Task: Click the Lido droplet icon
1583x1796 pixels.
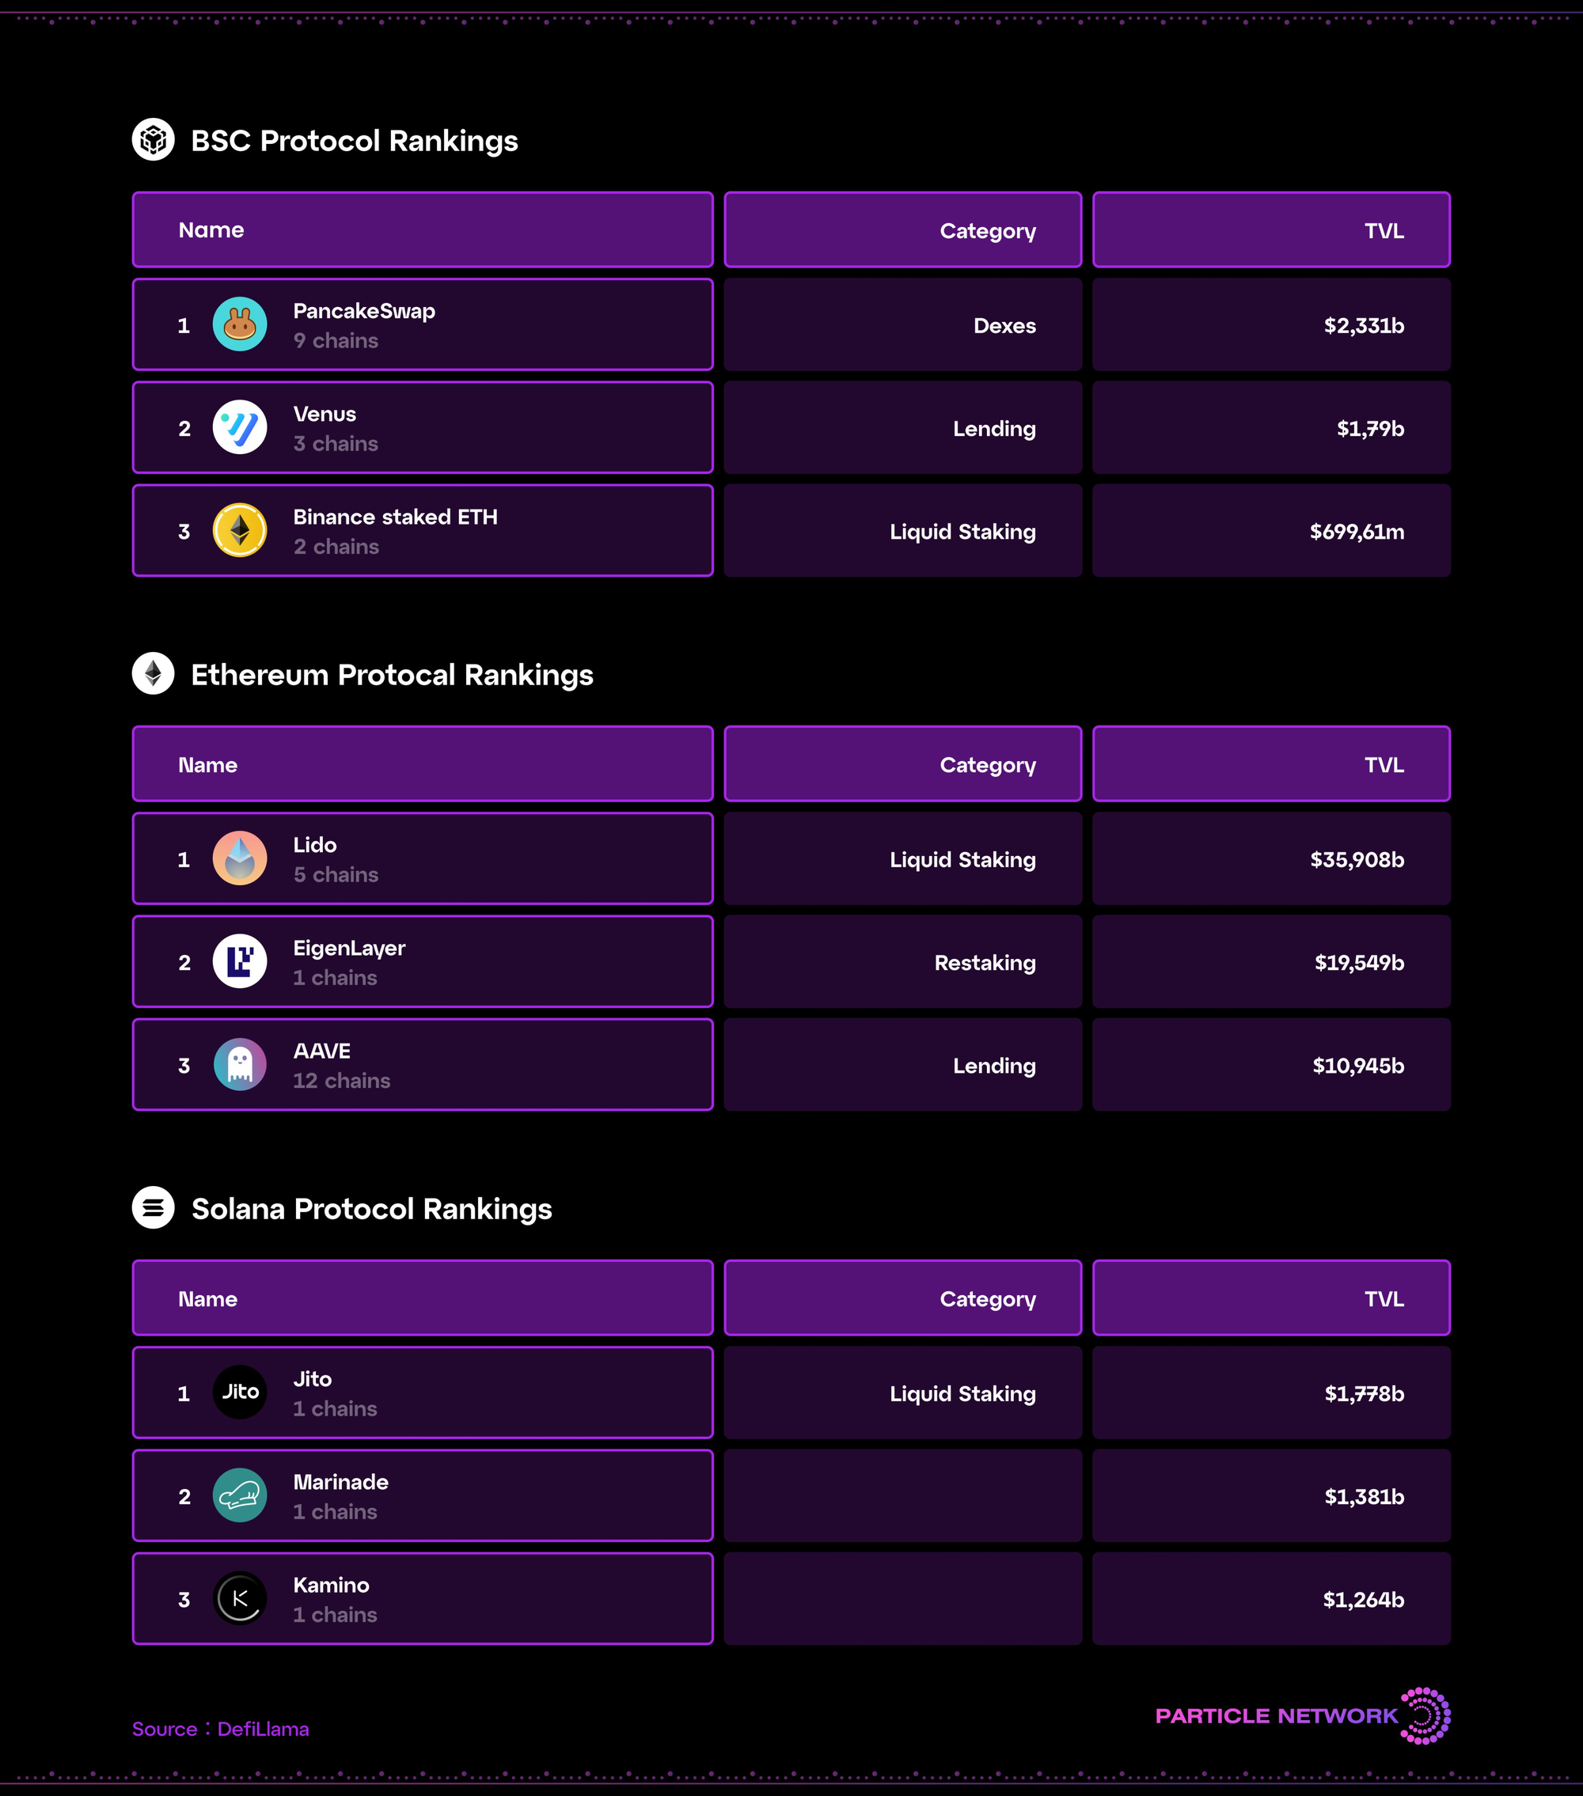Action: click(x=240, y=858)
